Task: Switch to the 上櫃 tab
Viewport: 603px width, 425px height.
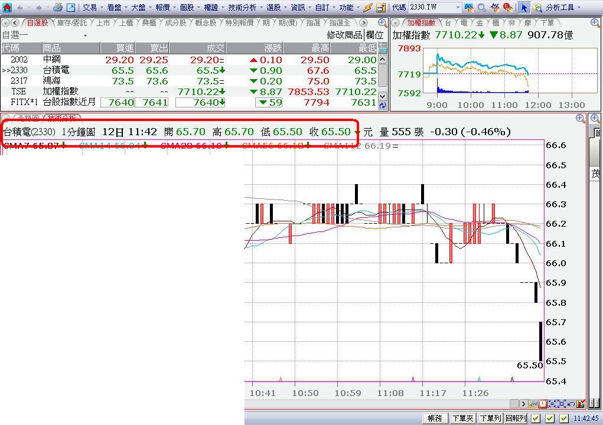Action: pyautogui.click(x=126, y=22)
